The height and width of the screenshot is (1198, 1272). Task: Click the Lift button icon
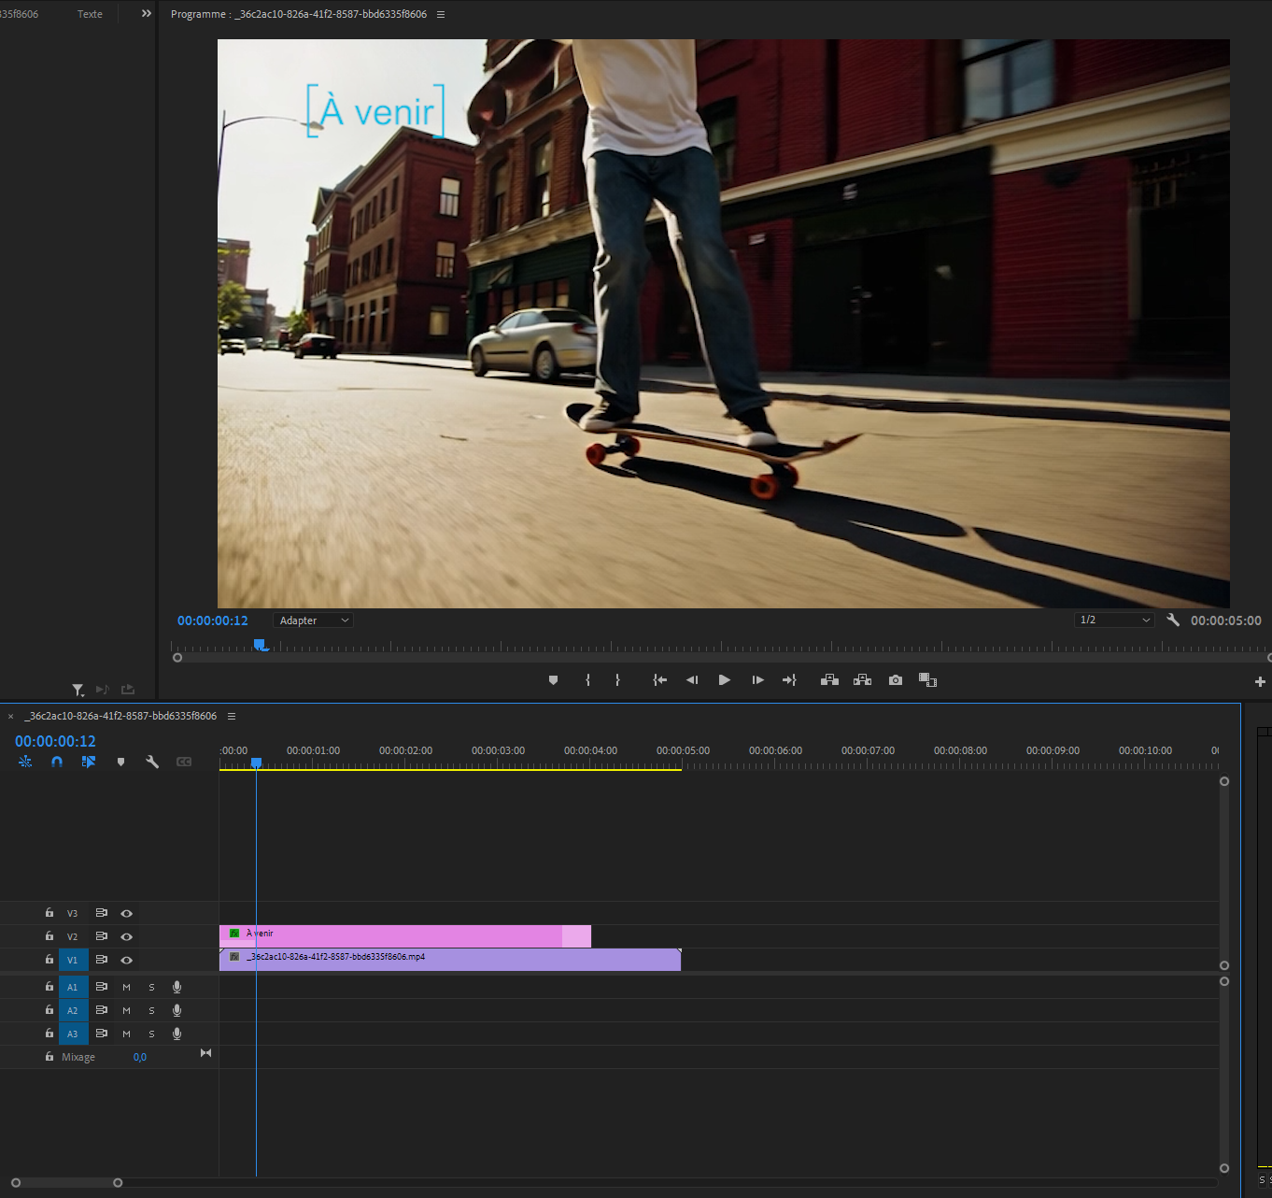click(828, 680)
